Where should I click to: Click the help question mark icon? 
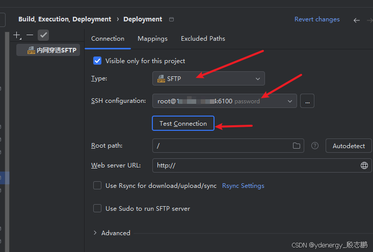[315, 146]
